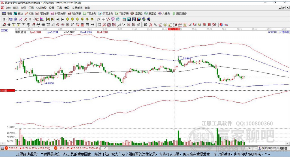Open the 工具 menu
The width and height of the screenshot is (290, 157).
coord(59,8)
